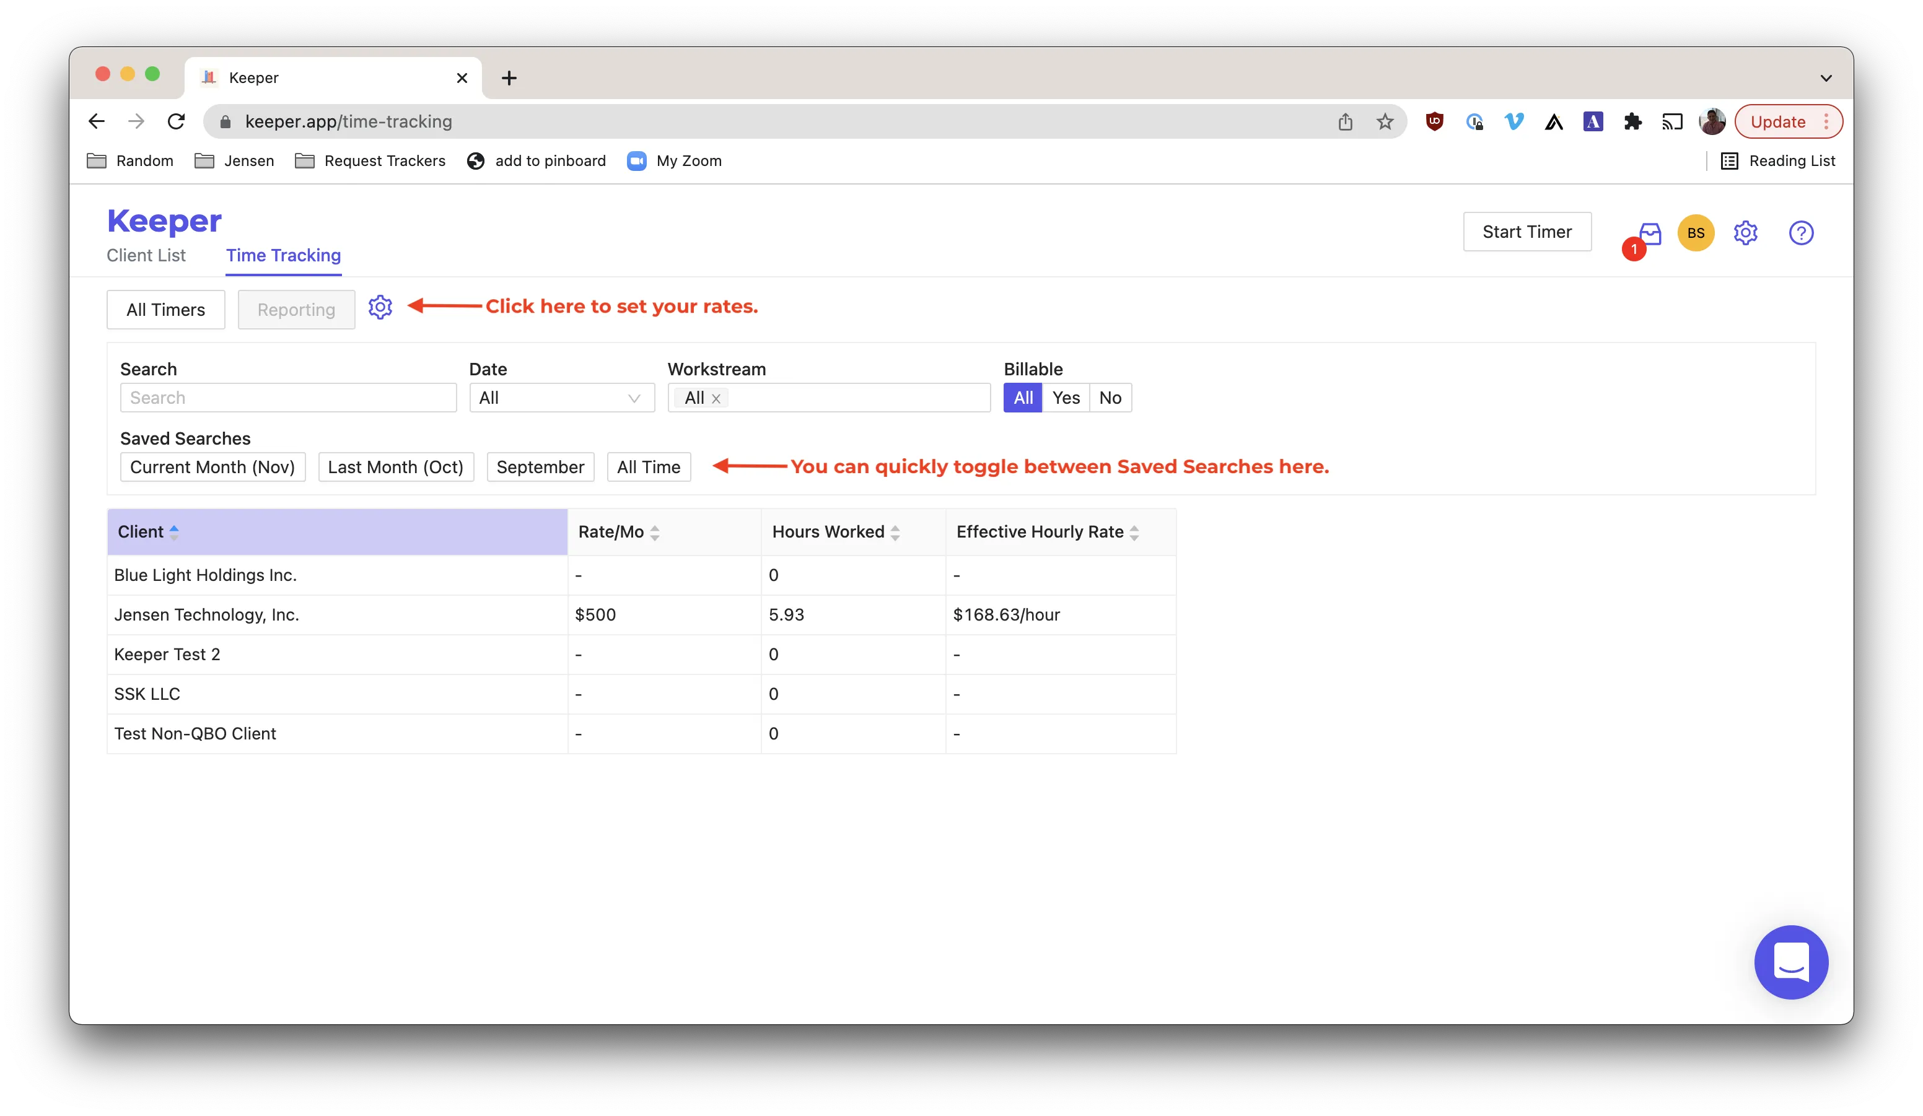The width and height of the screenshot is (1923, 1116).
Task: Set Billable filter to No
Action: click(1110, 398)
